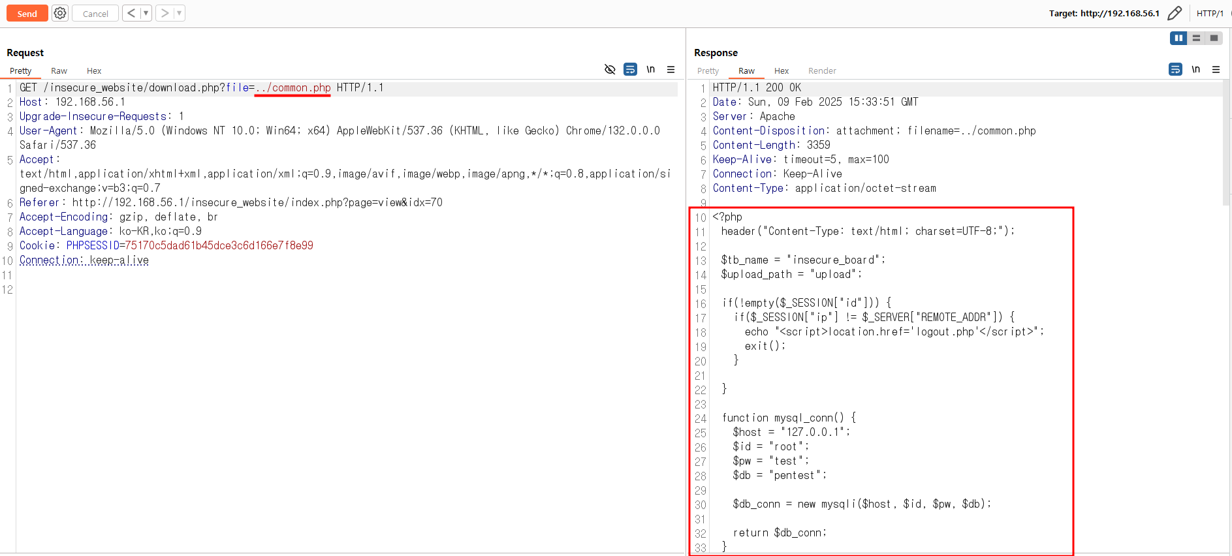Select the Request Raw tab
1232x556 pixels.
(59, 70)
